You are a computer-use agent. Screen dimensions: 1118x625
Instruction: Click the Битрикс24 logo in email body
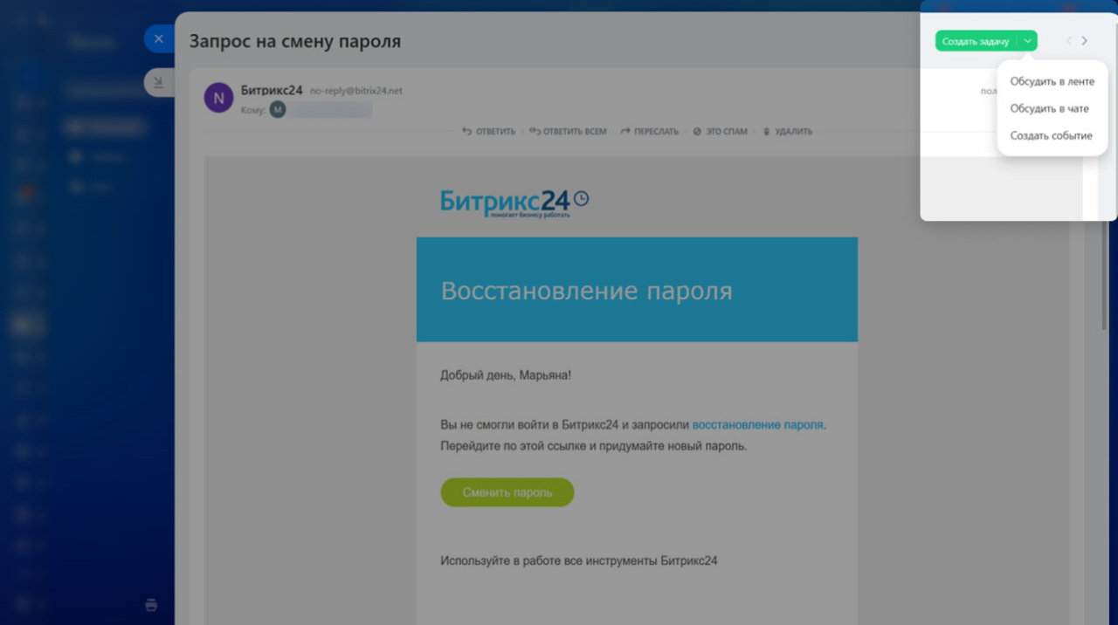tap(514, 203)
